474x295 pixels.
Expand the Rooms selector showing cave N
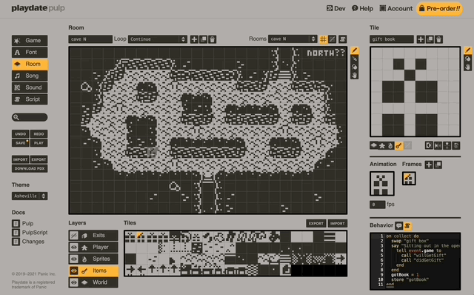pyautogui.click(x=293, y=39)
